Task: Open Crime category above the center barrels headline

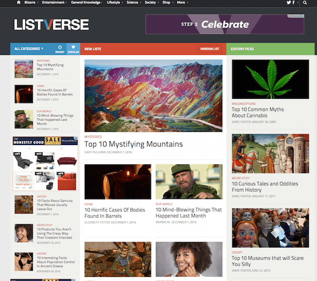Action: coord(89,204)
